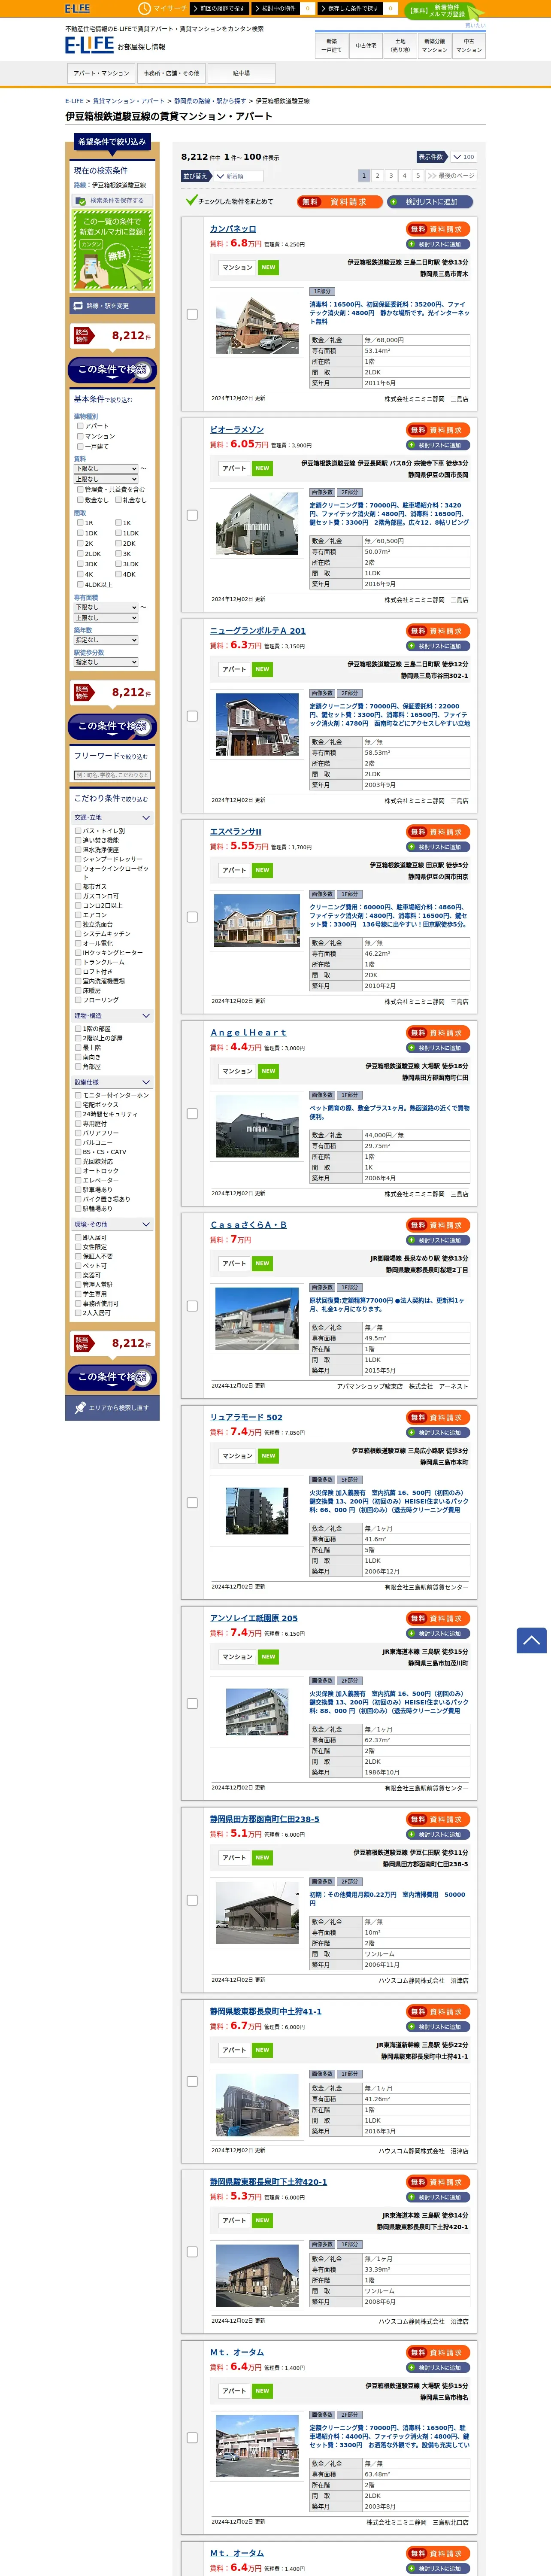Save search conditions with 検索条件を保存する
This screenshot has width=551, height=2576.
pos(111,200)
